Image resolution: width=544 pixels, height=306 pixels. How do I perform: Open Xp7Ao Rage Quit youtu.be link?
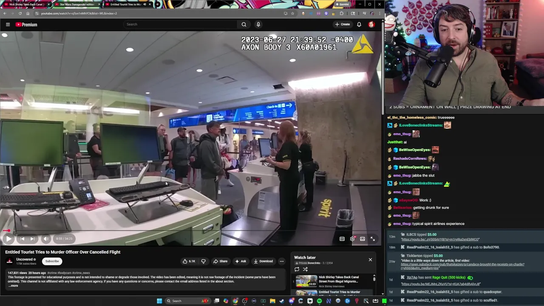(441, 284)
